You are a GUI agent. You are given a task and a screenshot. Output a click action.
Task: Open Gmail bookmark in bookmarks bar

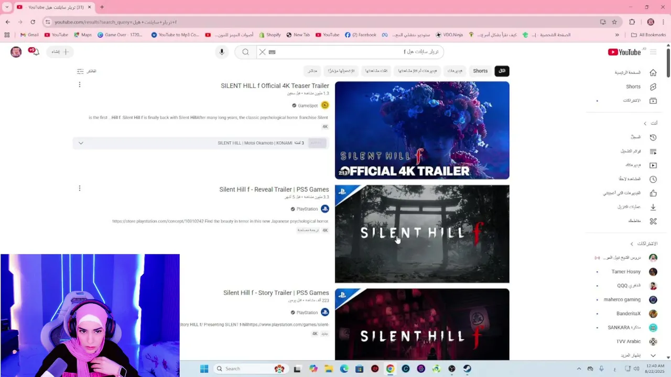(29, 35)
